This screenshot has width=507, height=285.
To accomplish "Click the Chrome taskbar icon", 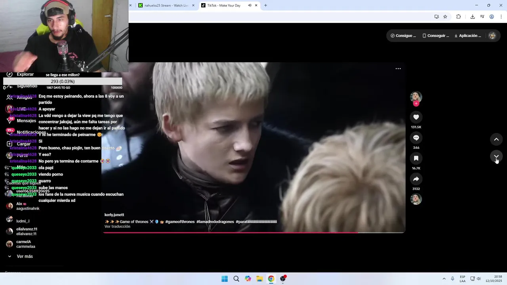I will tap(271, 279).
